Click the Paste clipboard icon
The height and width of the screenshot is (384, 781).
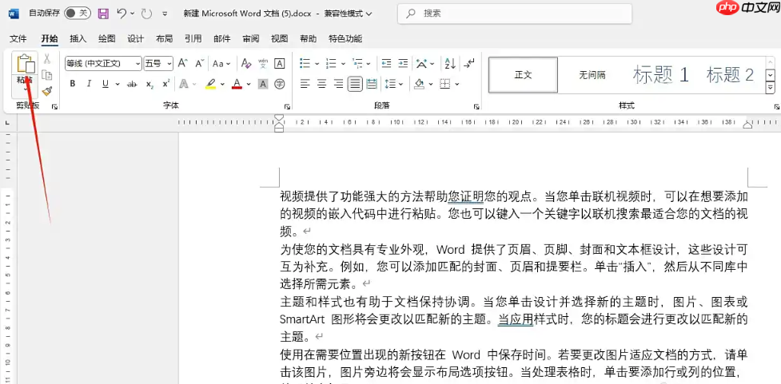pos(26,65)
